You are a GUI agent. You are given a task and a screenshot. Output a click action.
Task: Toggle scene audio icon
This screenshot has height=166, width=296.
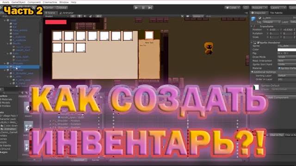(x=85, y=17)
